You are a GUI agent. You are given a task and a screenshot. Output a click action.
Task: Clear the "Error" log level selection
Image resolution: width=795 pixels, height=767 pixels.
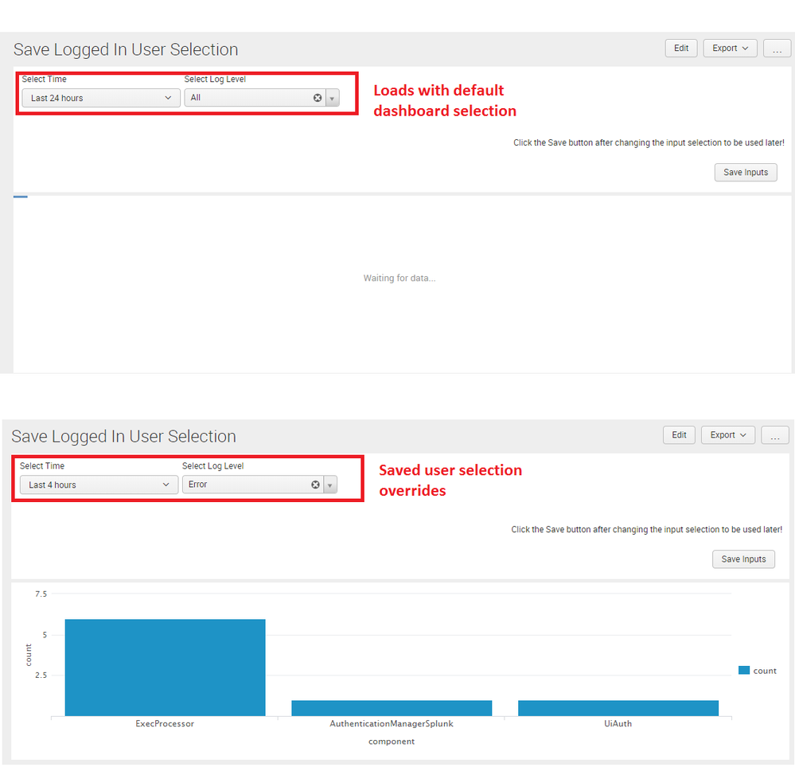pyautogui.click(x=315, y=485)
